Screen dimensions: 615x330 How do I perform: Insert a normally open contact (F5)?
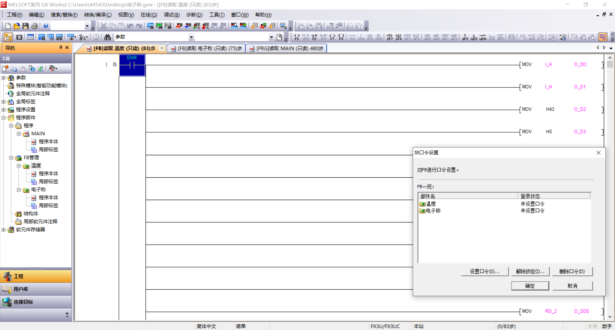tap(296, 37)
